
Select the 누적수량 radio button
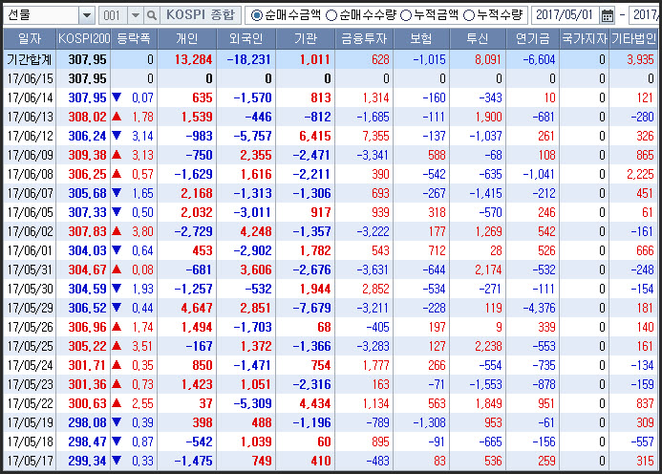pos(469,15)
